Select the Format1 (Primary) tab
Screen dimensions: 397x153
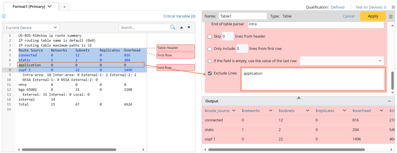tap(32, 6)
